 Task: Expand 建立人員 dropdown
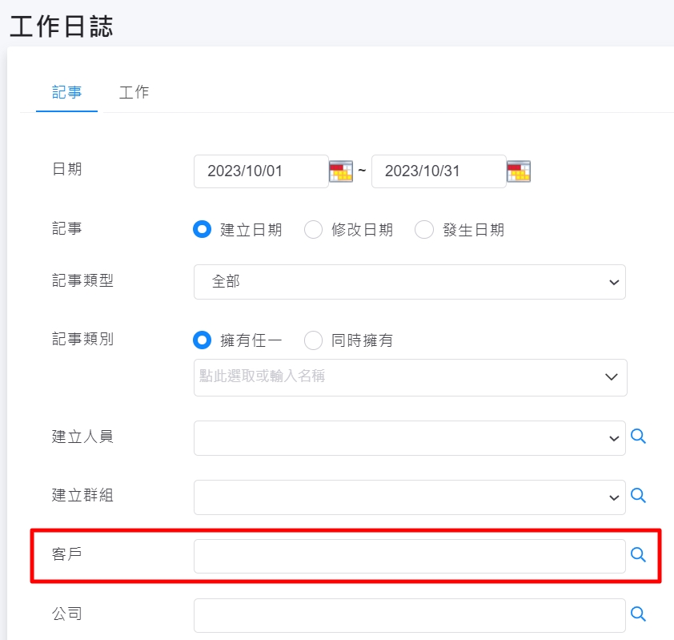tap(410, 438)
